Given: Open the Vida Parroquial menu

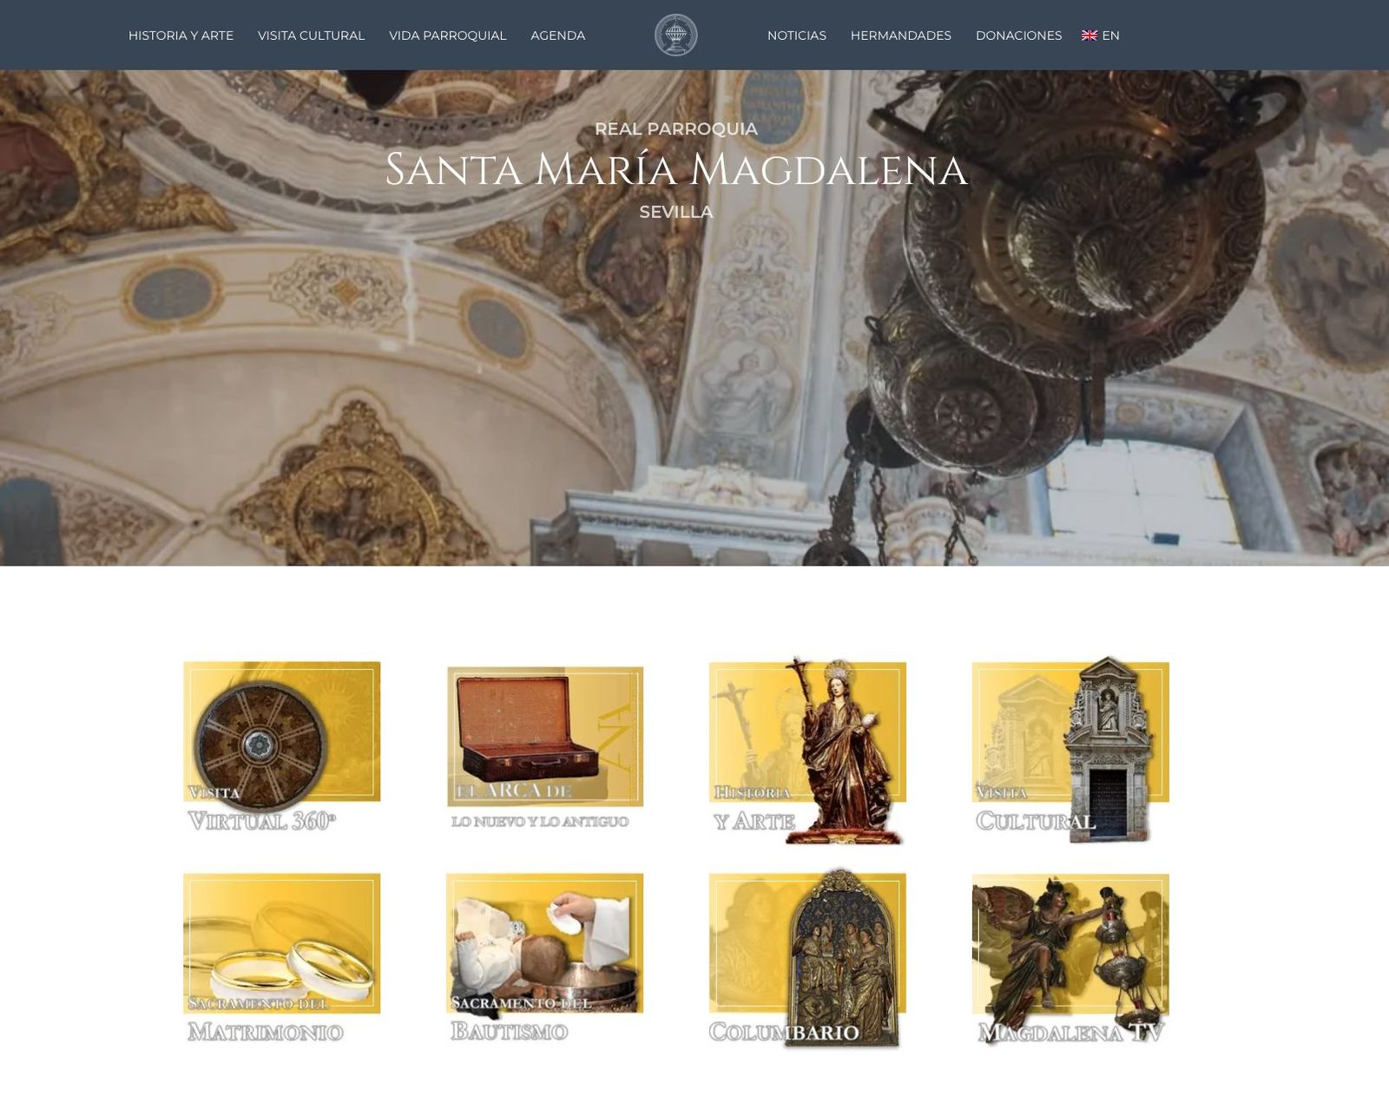Looking at the screenshot, I should (x=447, y=36).
